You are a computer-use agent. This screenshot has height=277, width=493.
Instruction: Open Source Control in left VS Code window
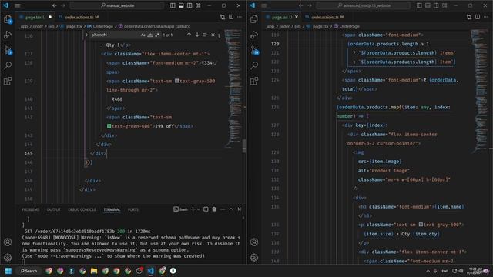pyautogui.click(x=8, y=50)
